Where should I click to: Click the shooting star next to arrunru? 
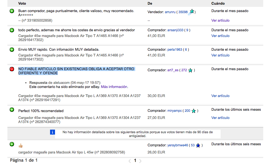pos(192,12)
